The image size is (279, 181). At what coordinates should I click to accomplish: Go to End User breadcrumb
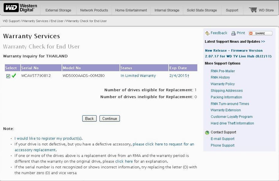click(x=57, y=21)
